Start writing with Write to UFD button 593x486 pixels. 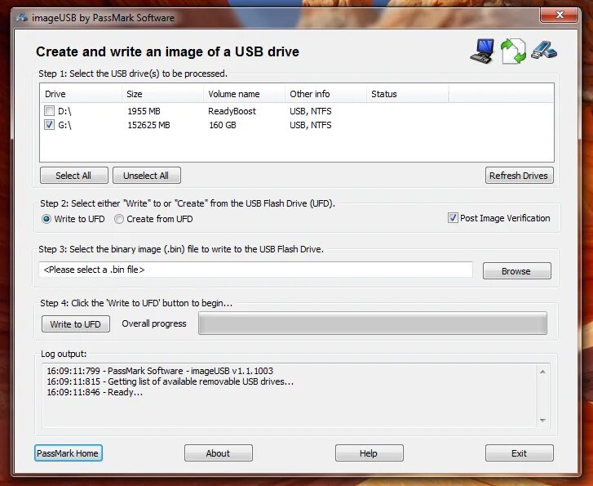76,324
